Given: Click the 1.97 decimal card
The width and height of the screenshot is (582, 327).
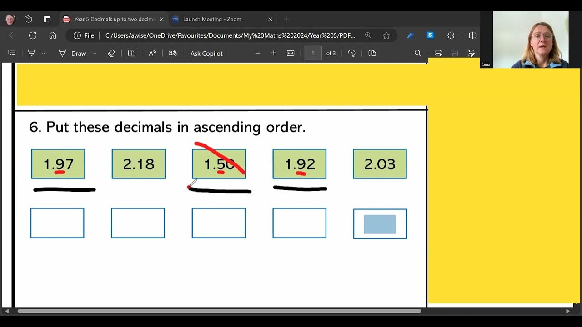Looking at the screenshot, I should pos(58,164).
